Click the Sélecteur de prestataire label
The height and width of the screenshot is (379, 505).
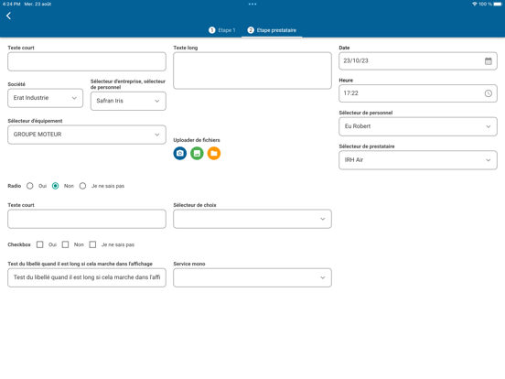coord(367,146)
